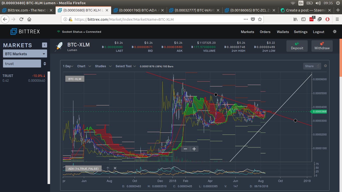
Task: Click the Logout link
Action: [318, 32]
